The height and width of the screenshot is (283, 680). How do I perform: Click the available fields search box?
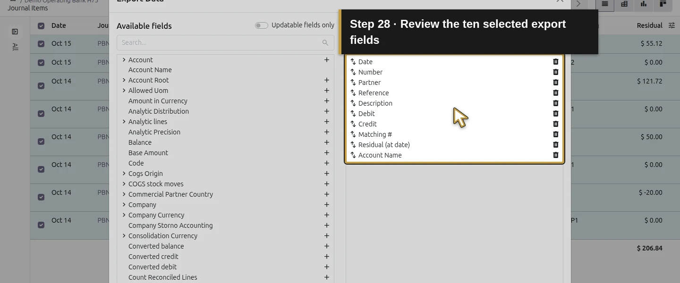point(225,42)
